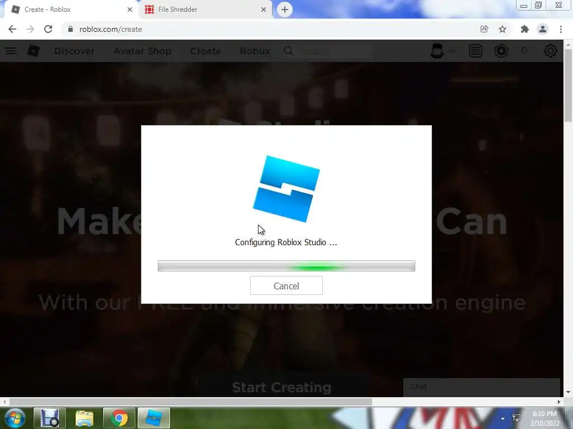The image size is (573, 429).
Task: Click the Roblox home logo
Action: (34, 51)
